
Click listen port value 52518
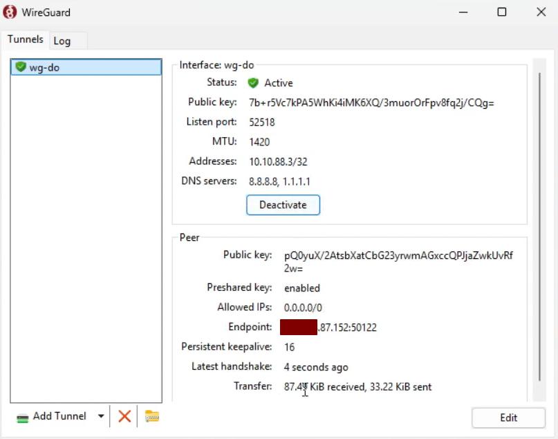[262, 123]
